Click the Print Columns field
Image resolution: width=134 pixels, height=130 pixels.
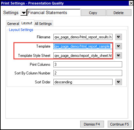[x=88, y=65]
